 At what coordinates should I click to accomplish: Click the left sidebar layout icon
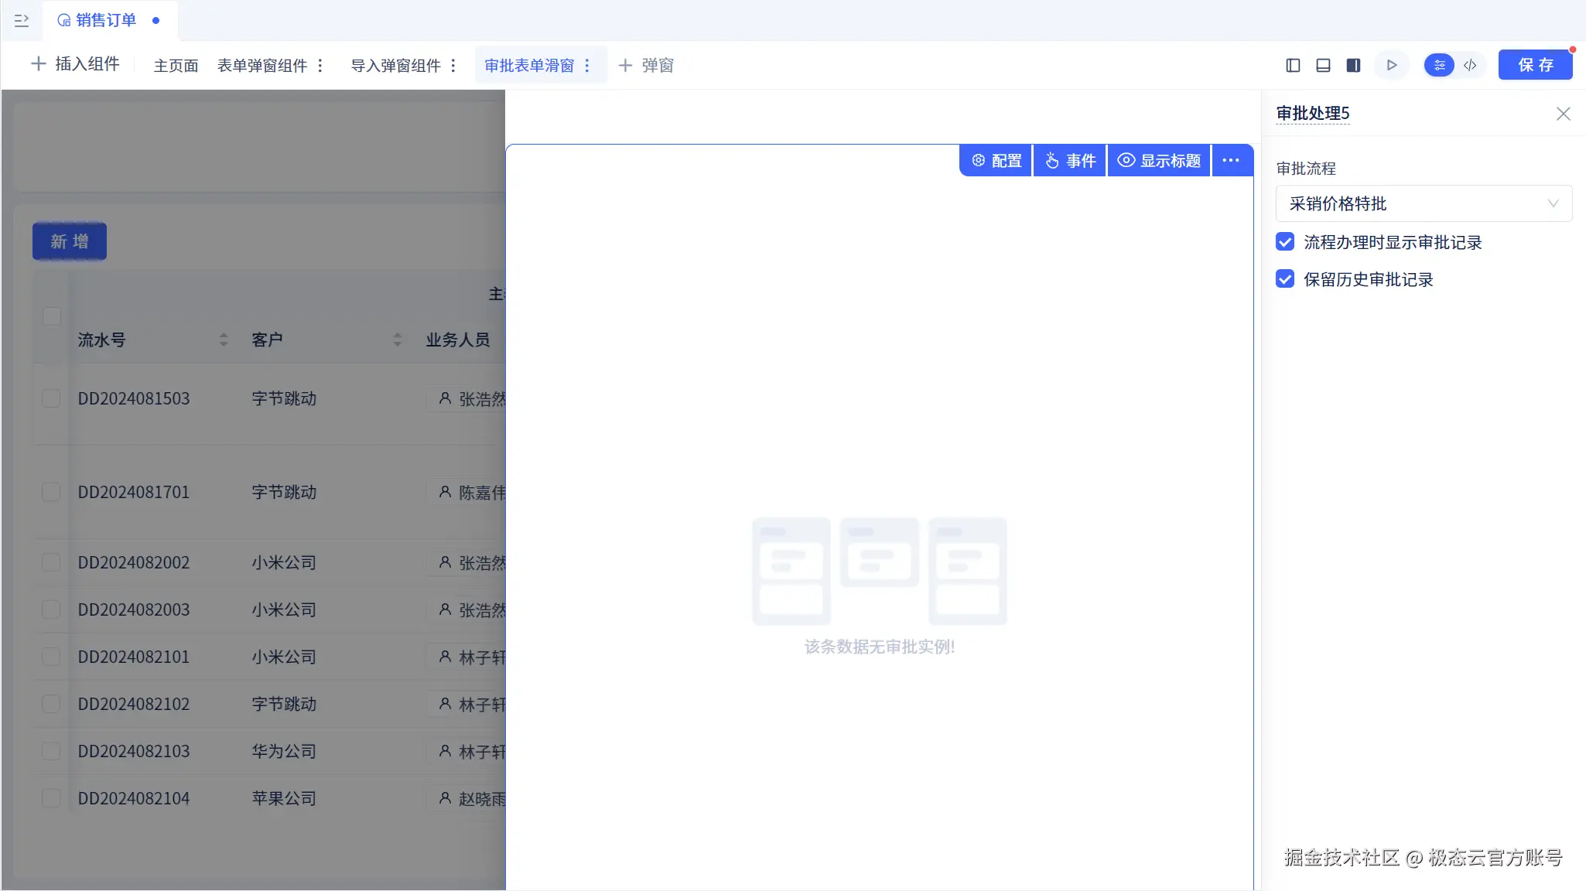pyautogui.click(x=1293, y=66)
